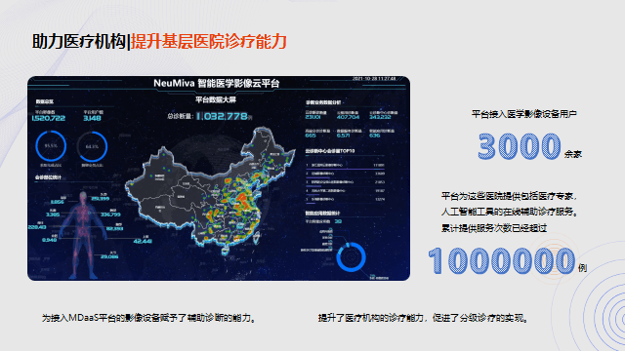Click the body statistic value 82,893
Screen dimensions: 625x351
pos(115,229)
